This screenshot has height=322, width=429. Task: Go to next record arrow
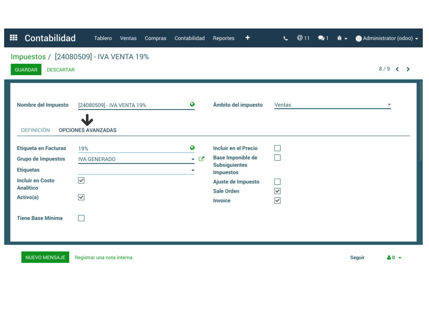408,69
